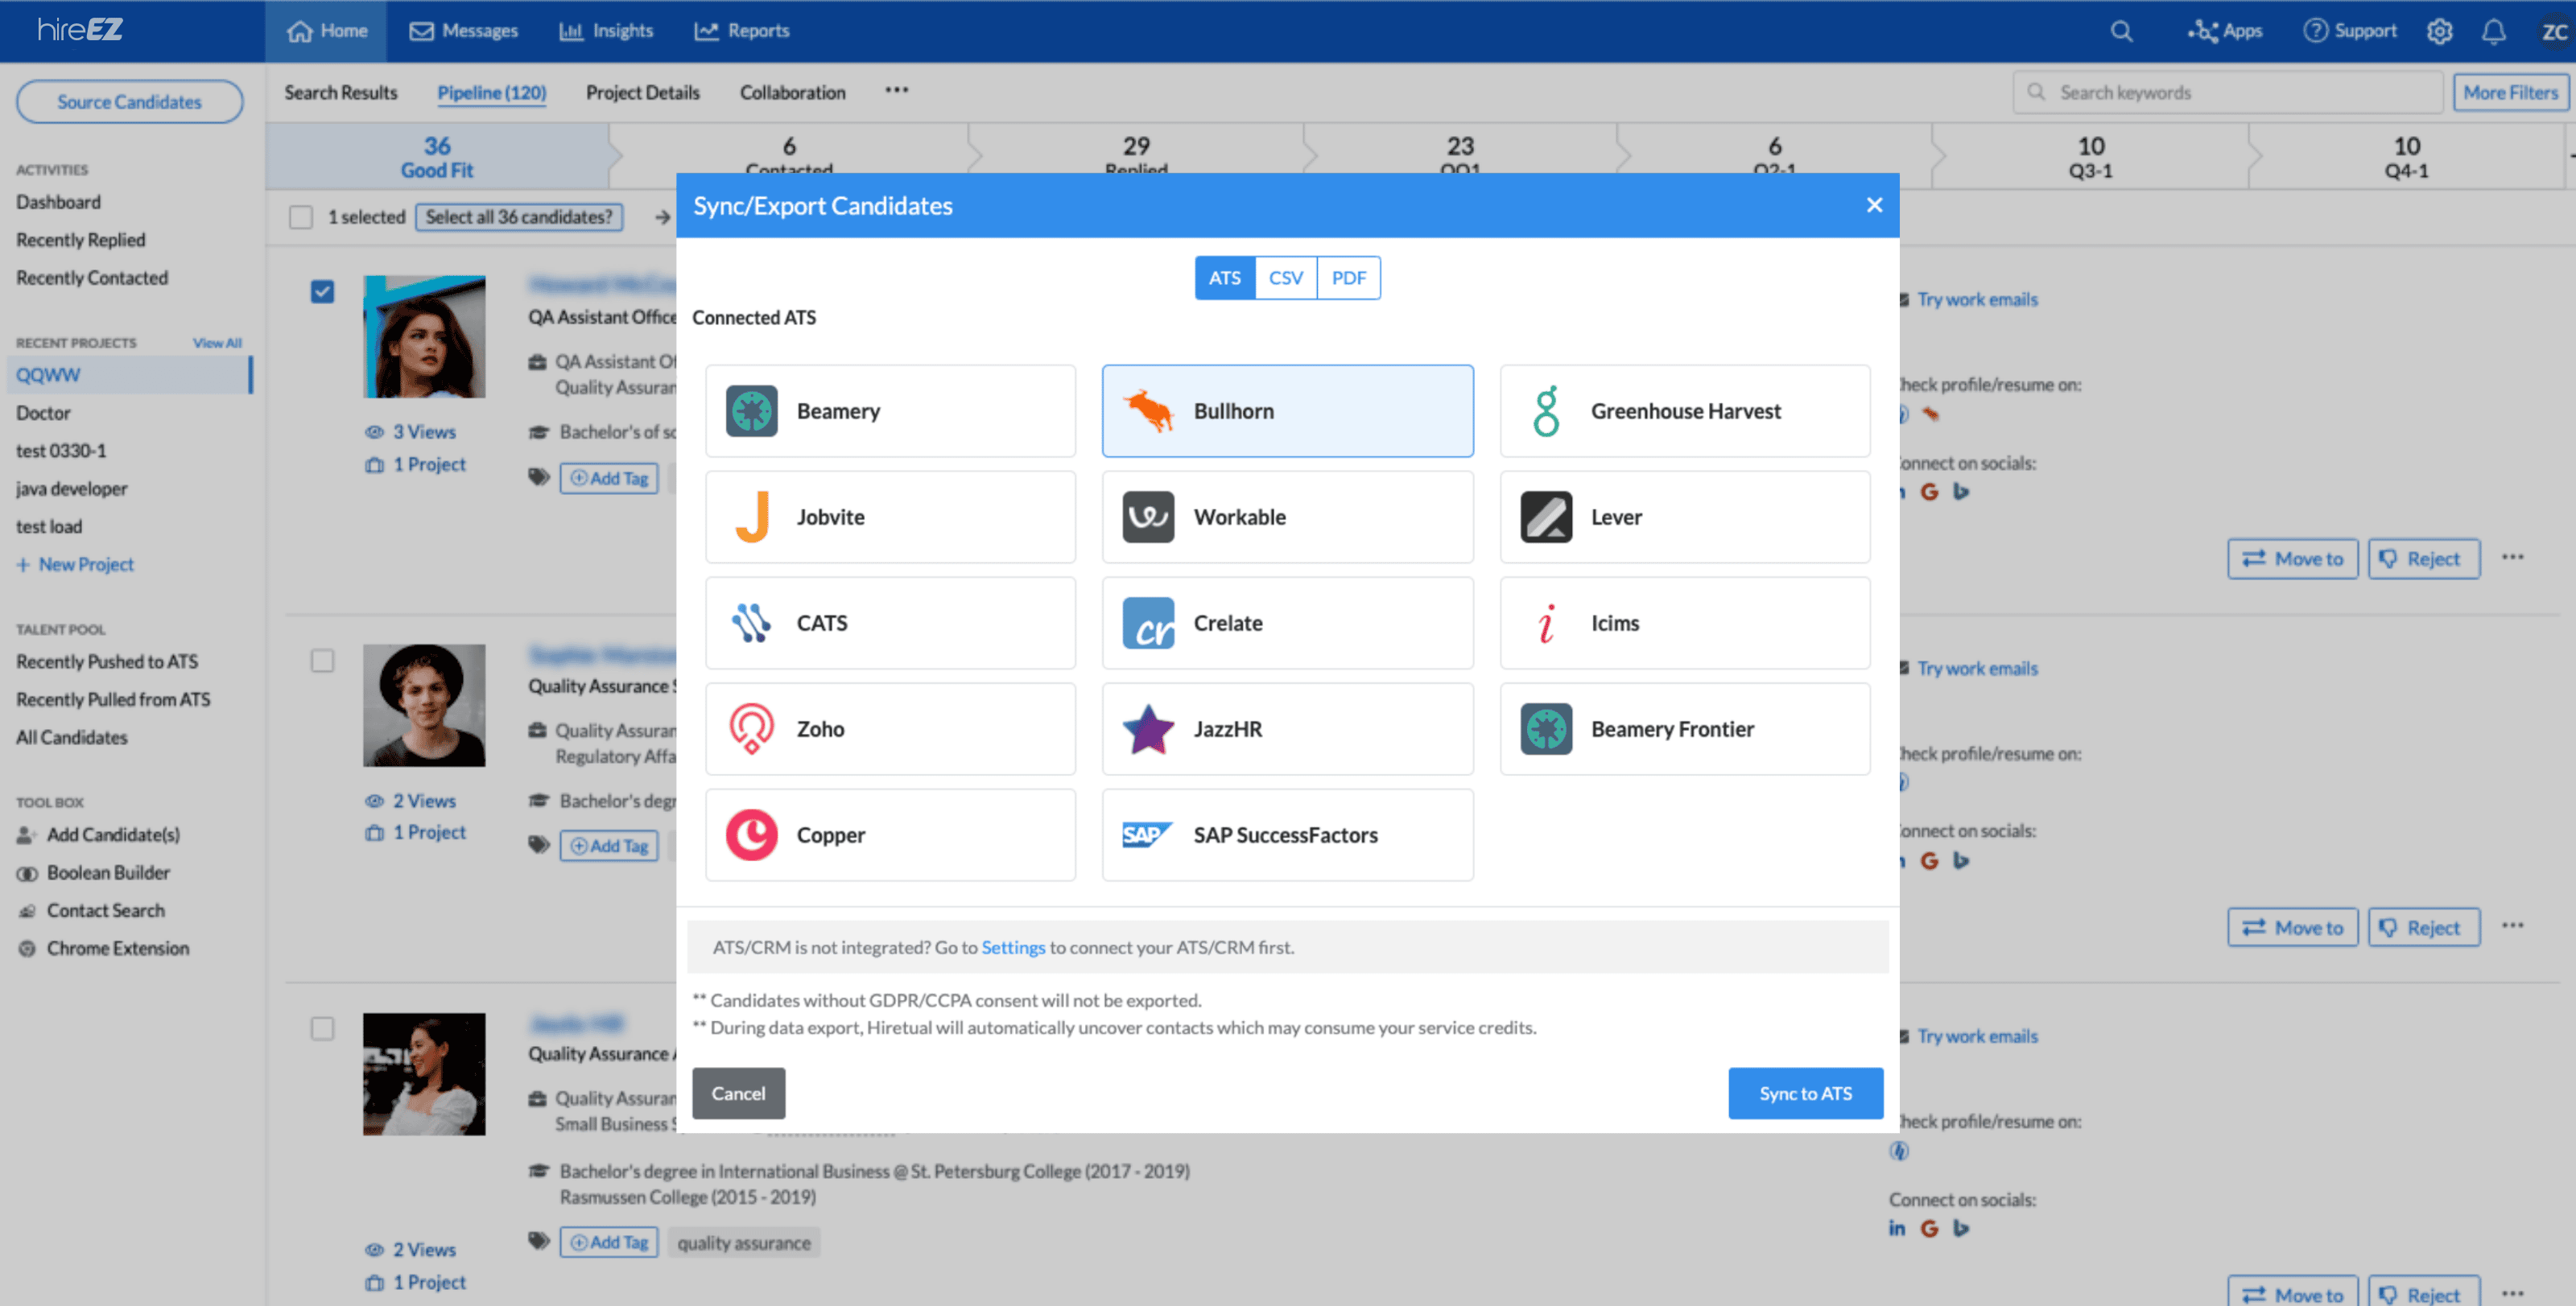Viewport: 2576px width, 1306px height.
Task: Open Recently Pushed to ATS
Action: [x=107, y=661]
